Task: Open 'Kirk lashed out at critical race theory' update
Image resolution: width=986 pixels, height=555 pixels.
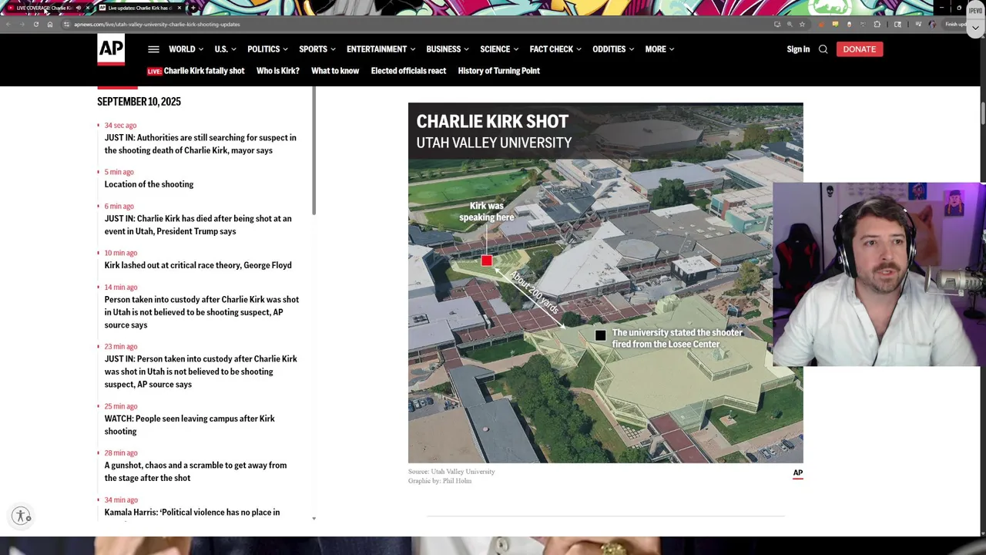Action: [x=198, y=265]
